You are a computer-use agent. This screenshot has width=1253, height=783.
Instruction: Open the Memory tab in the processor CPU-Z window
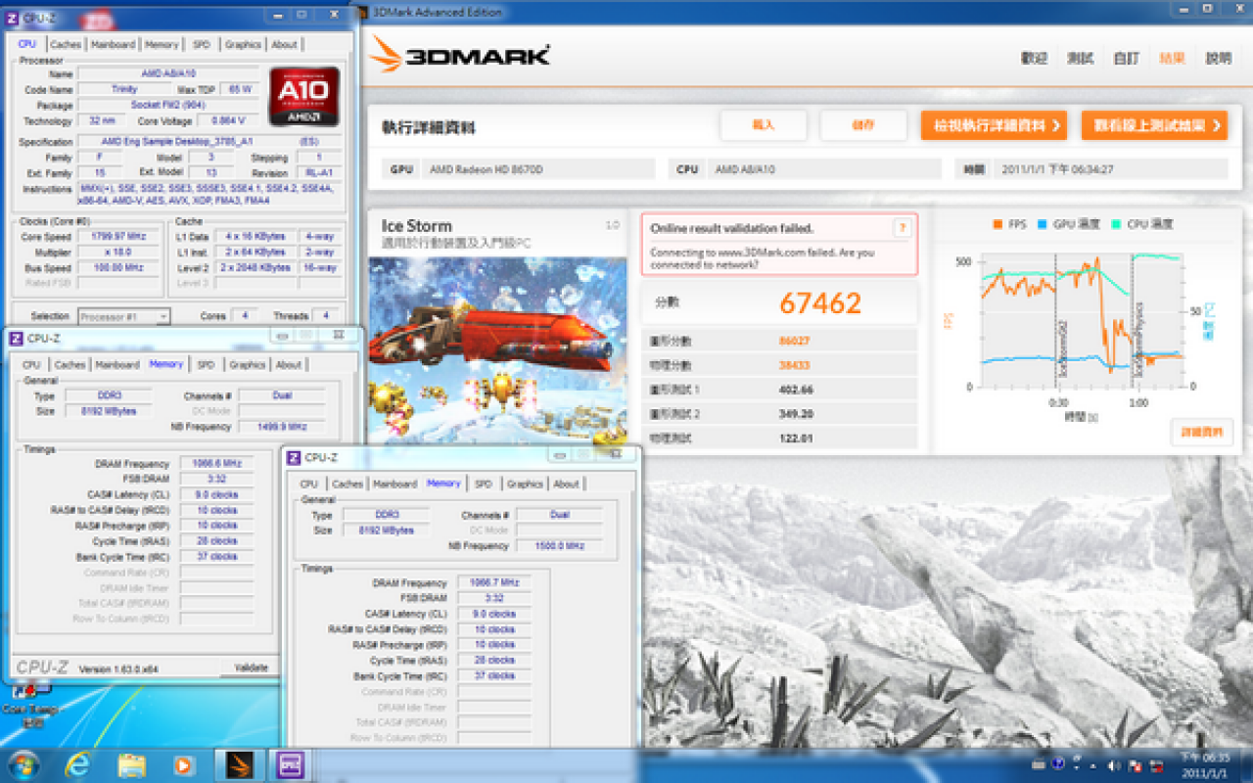click(x=162, y=44)
